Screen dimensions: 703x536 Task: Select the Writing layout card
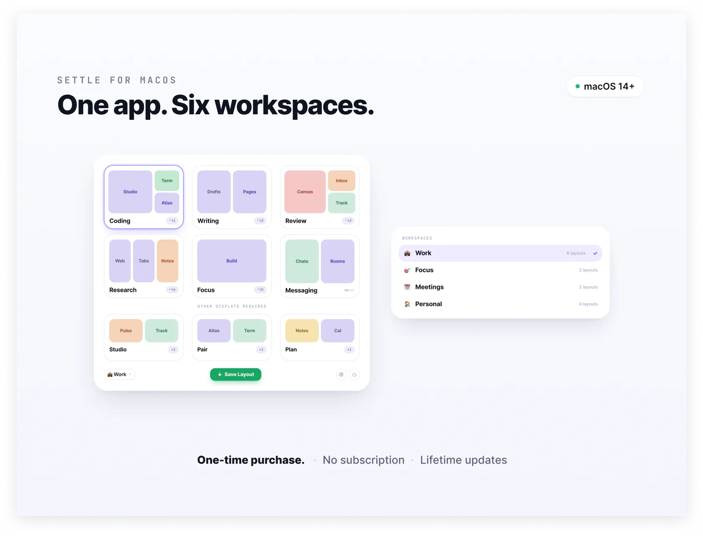coord(232,197)
